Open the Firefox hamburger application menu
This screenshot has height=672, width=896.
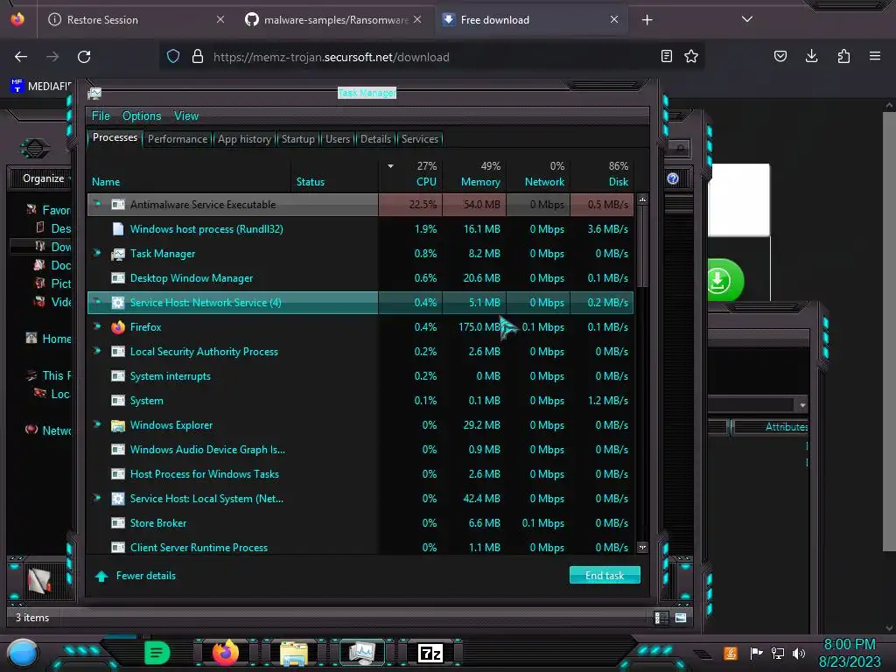[x=875, y=56]
